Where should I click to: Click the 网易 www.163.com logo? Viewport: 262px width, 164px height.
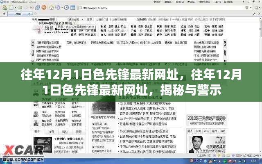point(51,29)
